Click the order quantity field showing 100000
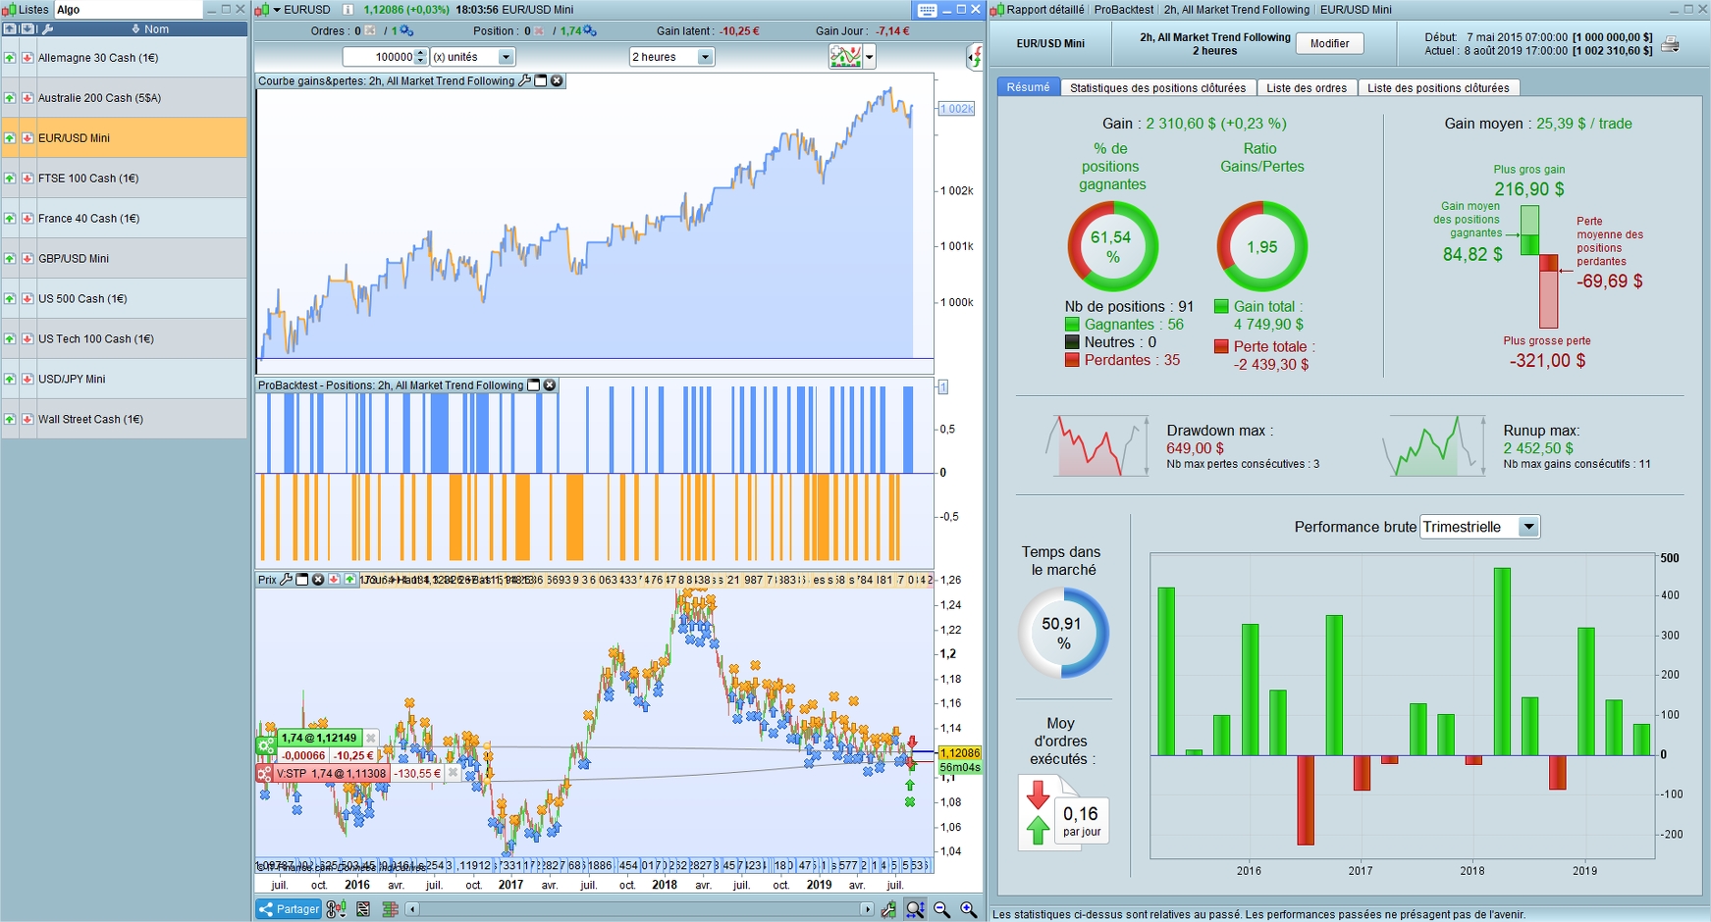Viewport: 1711px width, 922px height. tap(379, 57)
